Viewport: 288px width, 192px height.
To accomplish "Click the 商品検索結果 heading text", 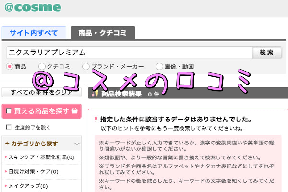I will click(x=121, y=94).
